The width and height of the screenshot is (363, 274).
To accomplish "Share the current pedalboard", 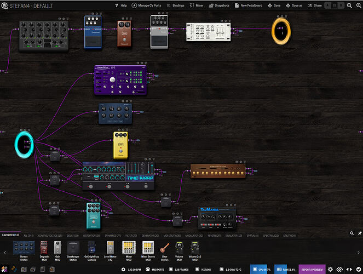I will pos(315,5).
